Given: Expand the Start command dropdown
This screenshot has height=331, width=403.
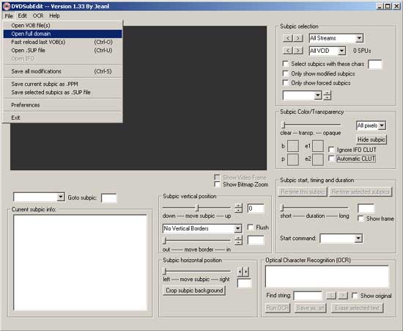Looking at the screenshot, I should pos(358,238).
